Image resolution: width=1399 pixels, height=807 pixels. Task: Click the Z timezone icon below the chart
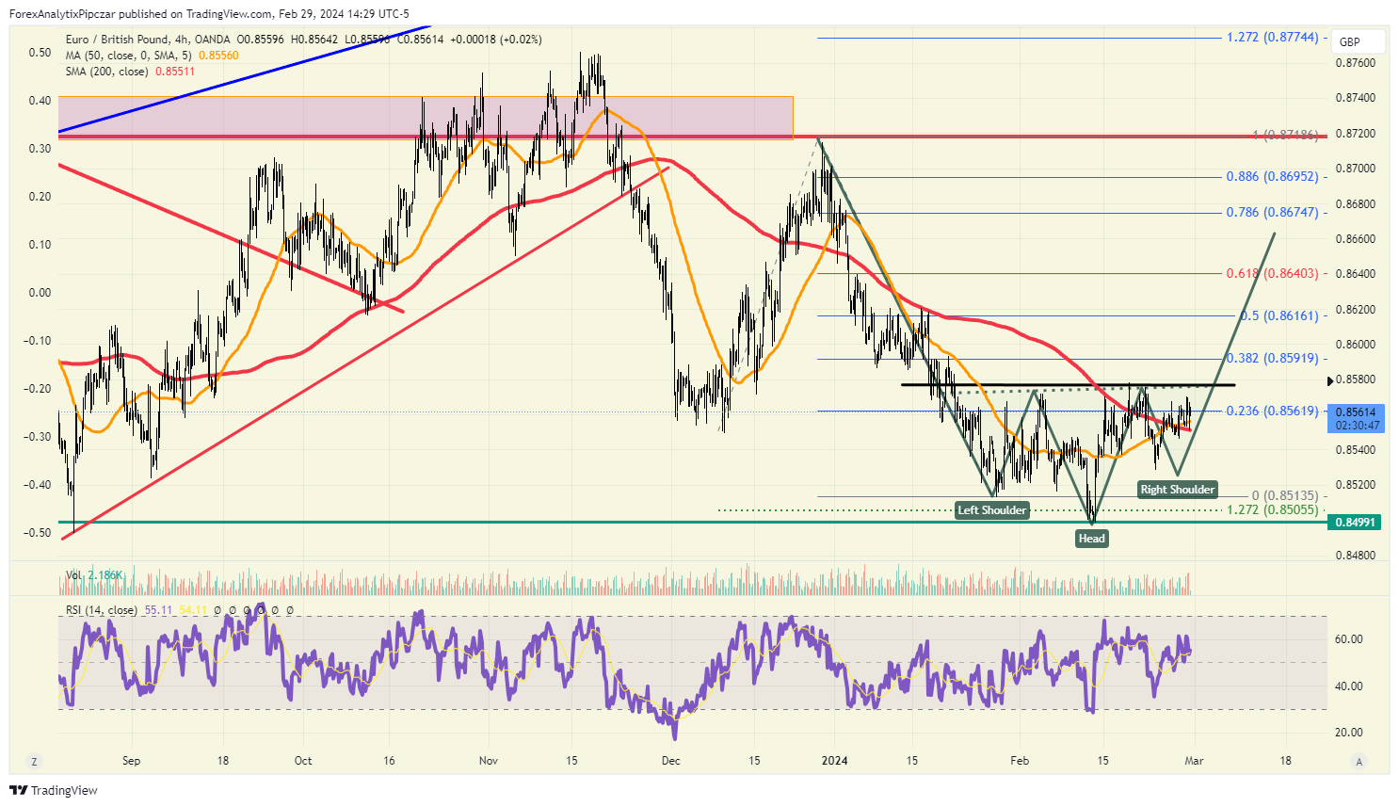(34, 762)
